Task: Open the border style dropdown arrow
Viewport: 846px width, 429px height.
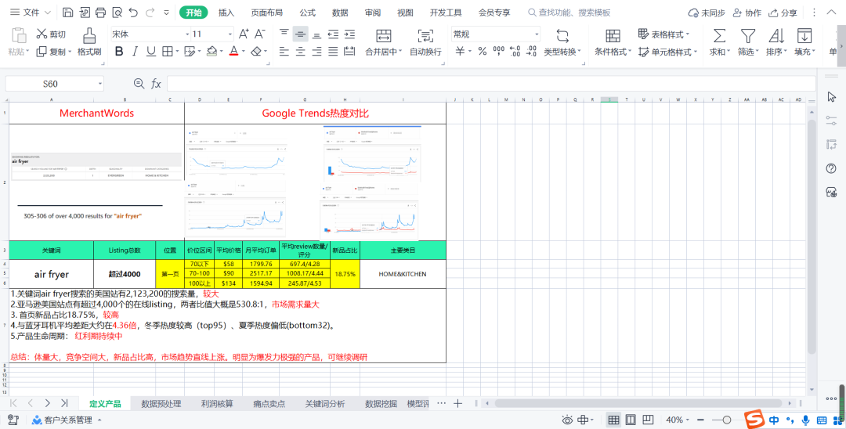Action: 178,52
